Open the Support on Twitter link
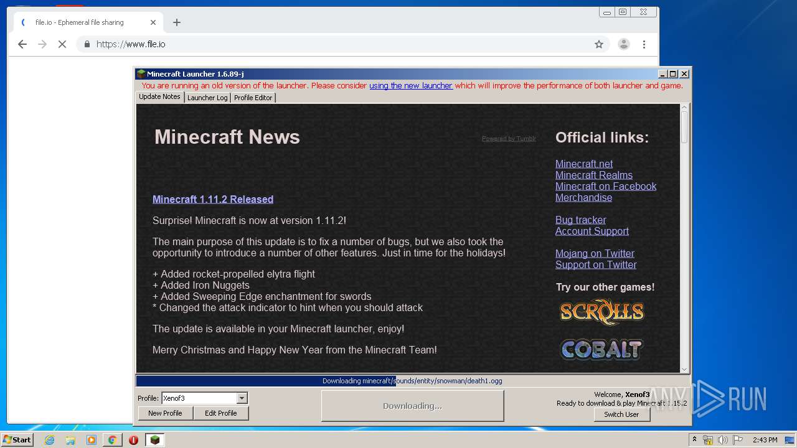 (x=596, y=264)
